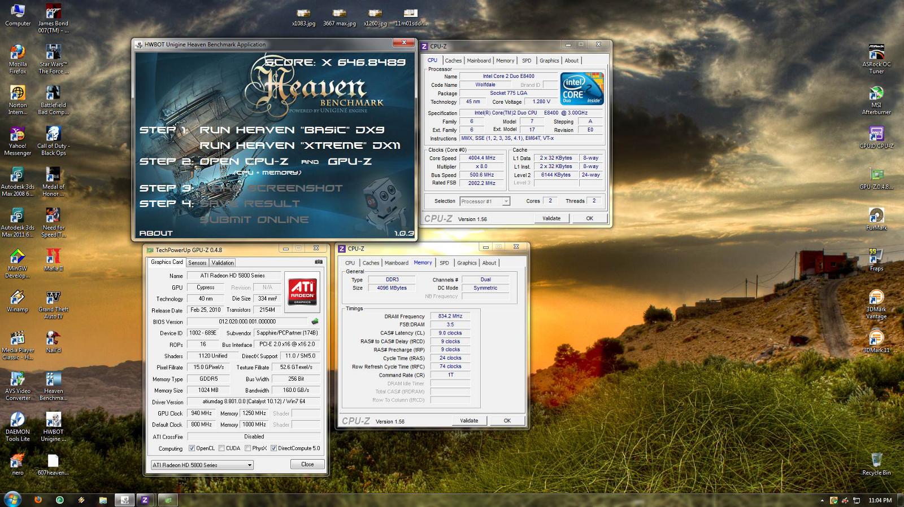
Task: Open the Computer desktop icon
Action: [x=18, y=15]
